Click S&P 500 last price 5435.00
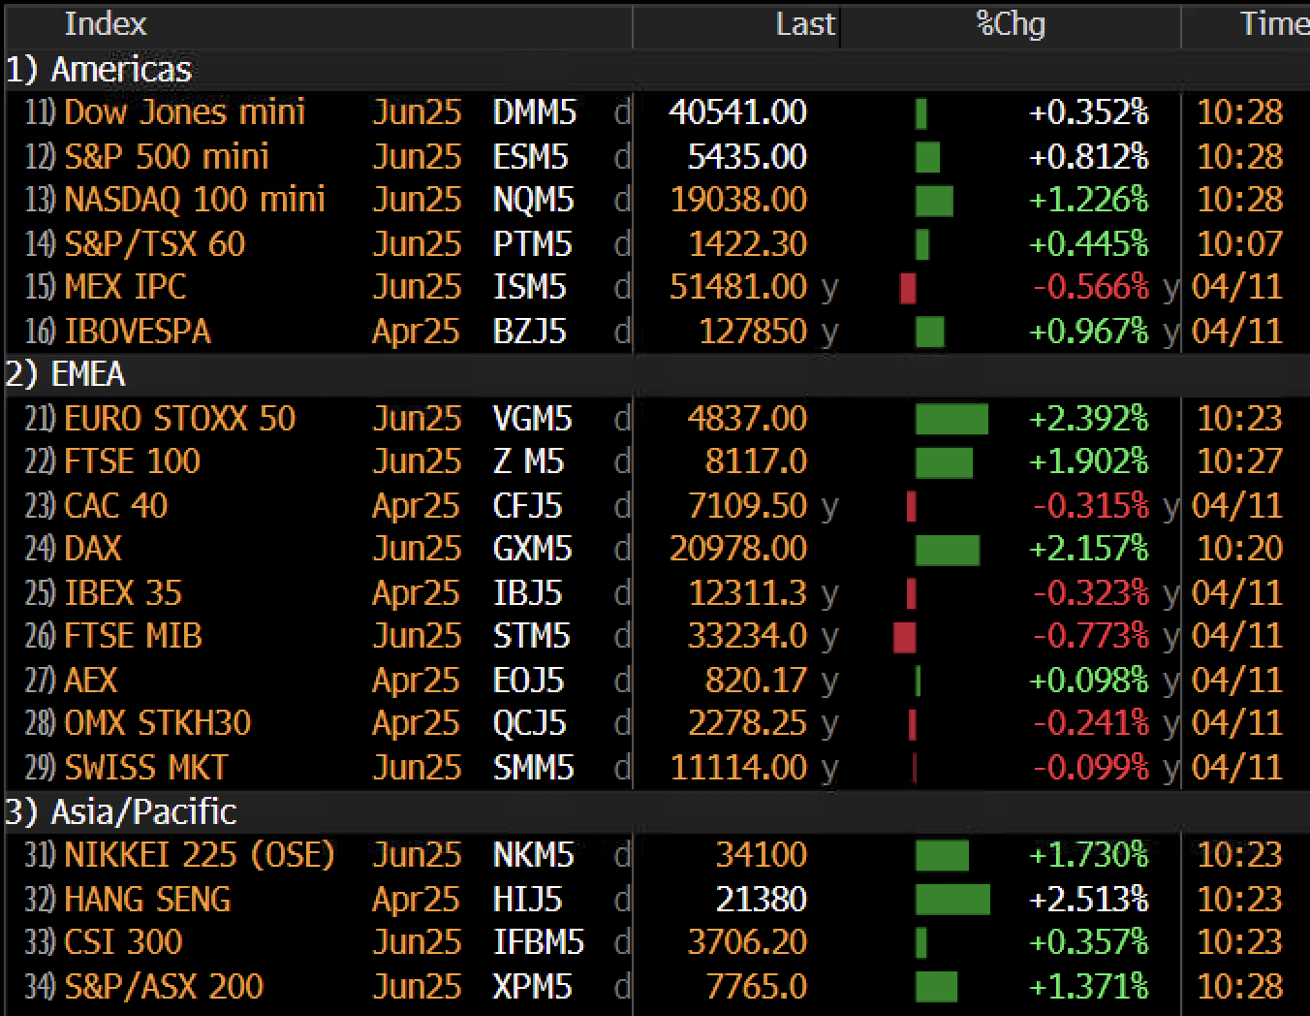 pyautogui.click(x=747, y=156)
